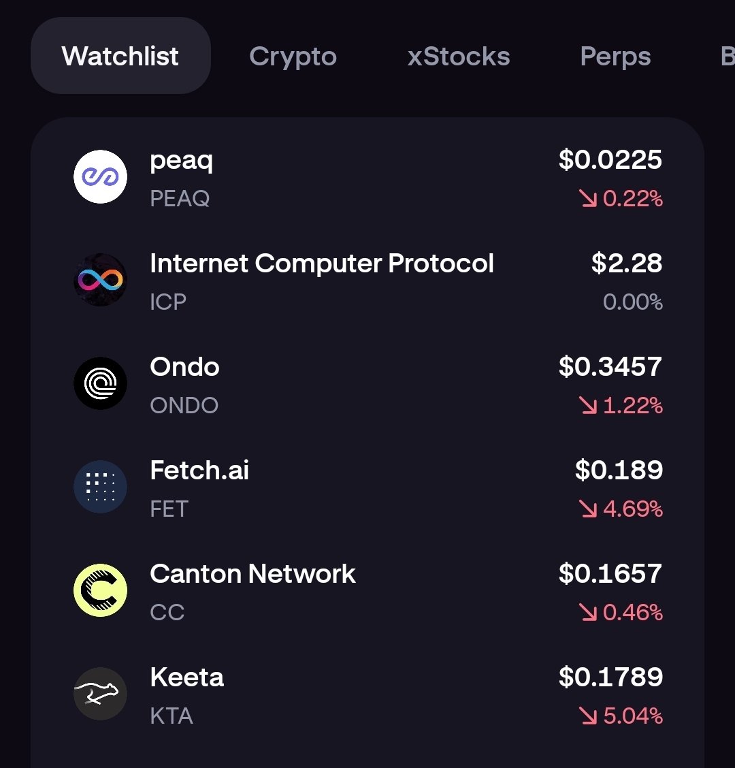
Task: Open the peaq coin logo icon
Action: tap(101, 177)
